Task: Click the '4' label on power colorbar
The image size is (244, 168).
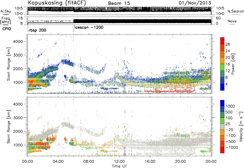Action: tap(226, 84)
